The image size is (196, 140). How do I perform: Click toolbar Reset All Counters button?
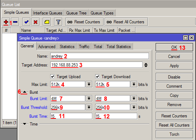pyautogui.click(x=126, y=22)
